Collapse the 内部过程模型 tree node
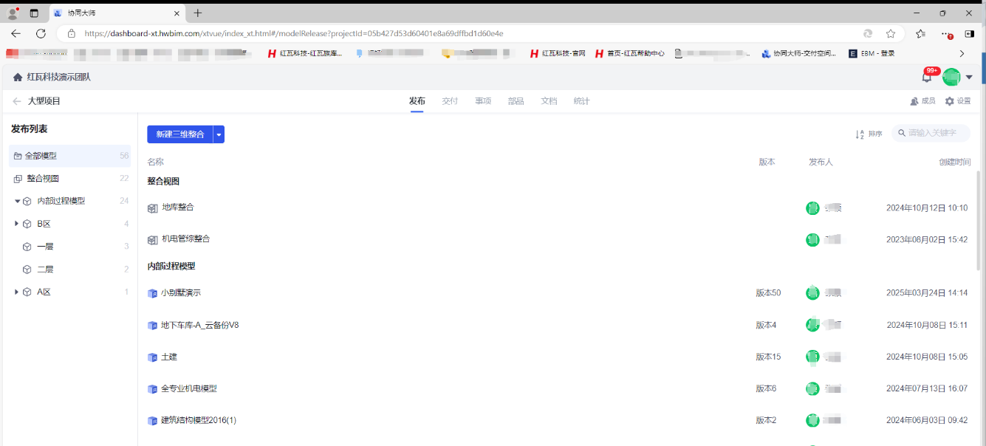This screenshot has width=986, height=446. (17, 201)
